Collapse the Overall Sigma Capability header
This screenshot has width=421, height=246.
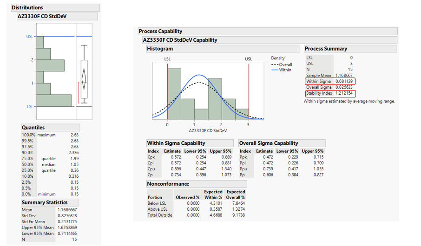[x=269, y=143]
